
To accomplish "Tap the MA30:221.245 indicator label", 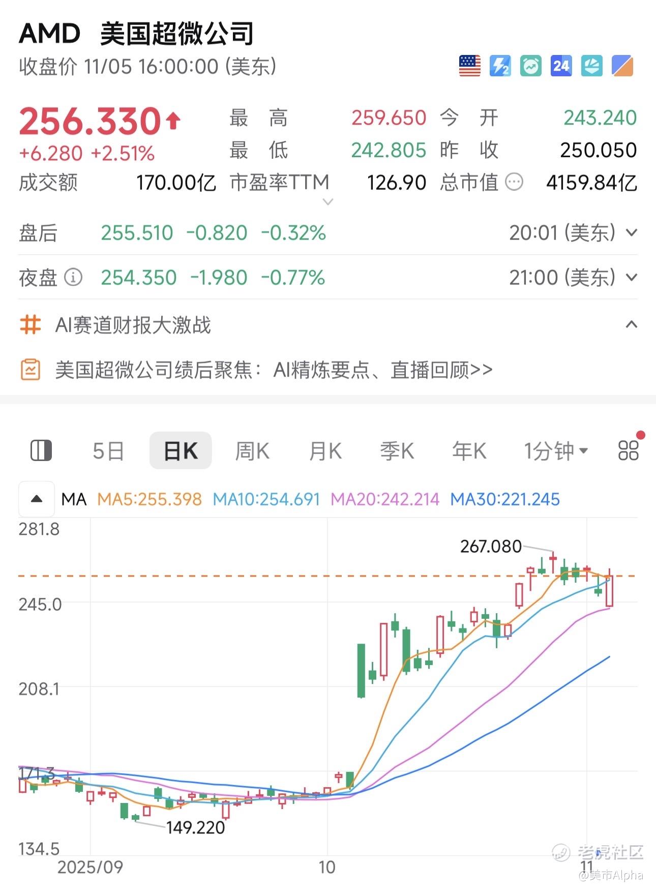I will click(505, 499).
